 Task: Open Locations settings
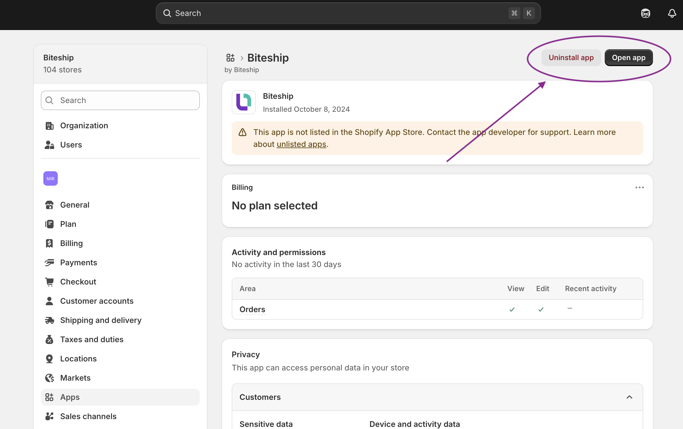(x=120, y=359)
